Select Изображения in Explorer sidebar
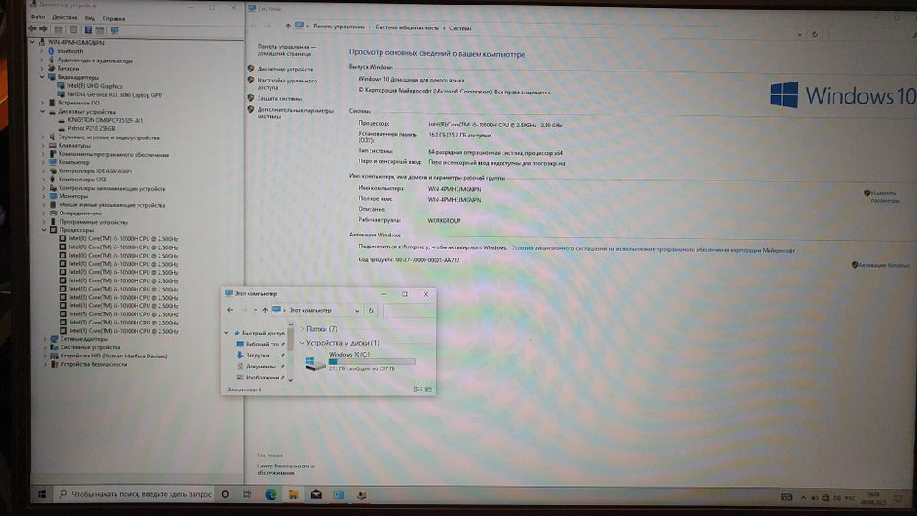 [x=262, y=378]
